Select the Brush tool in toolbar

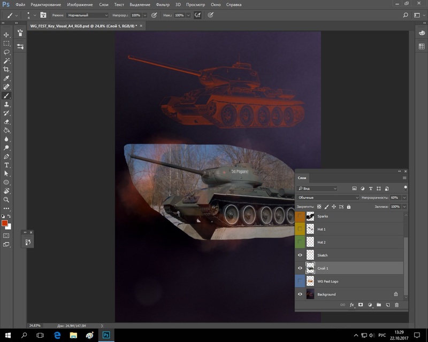(x=6, y=96)
